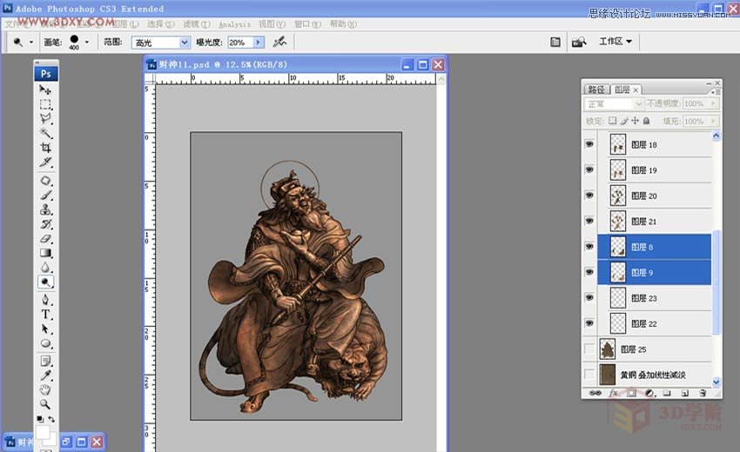This screenshot has height=452, width=740.
Task: Select the Polygonal Lasso tool
Action: pyautogui.click(x=45, y=118)
